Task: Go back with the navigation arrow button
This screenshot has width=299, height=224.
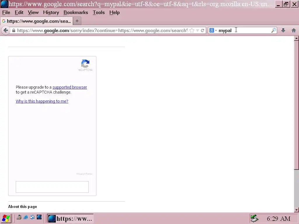Action: click(6, 30)
